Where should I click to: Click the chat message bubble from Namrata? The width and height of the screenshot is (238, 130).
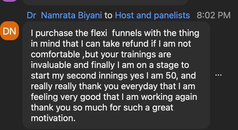(116, 75)
